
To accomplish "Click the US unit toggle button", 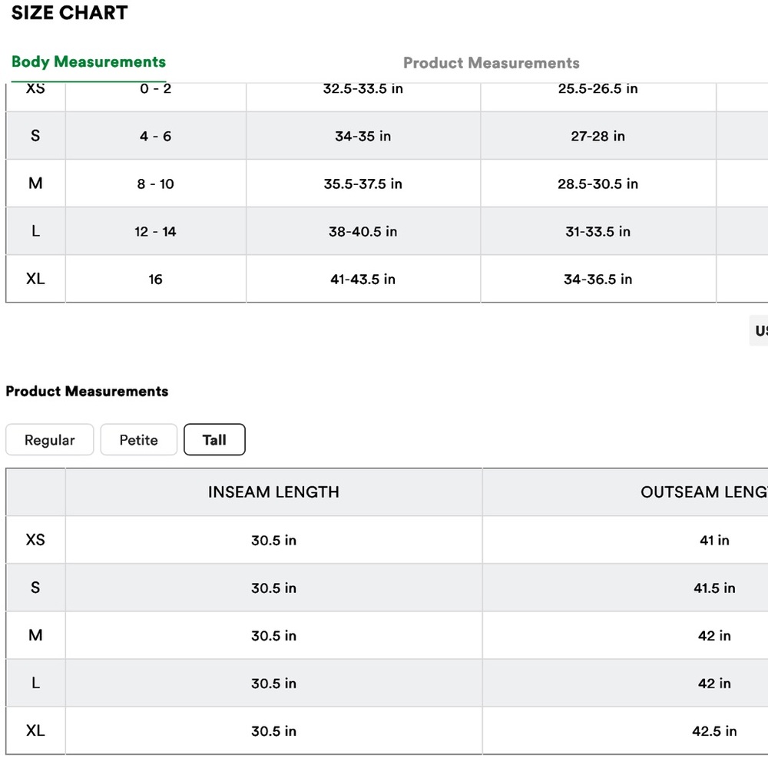I will [x=760, y=331].
